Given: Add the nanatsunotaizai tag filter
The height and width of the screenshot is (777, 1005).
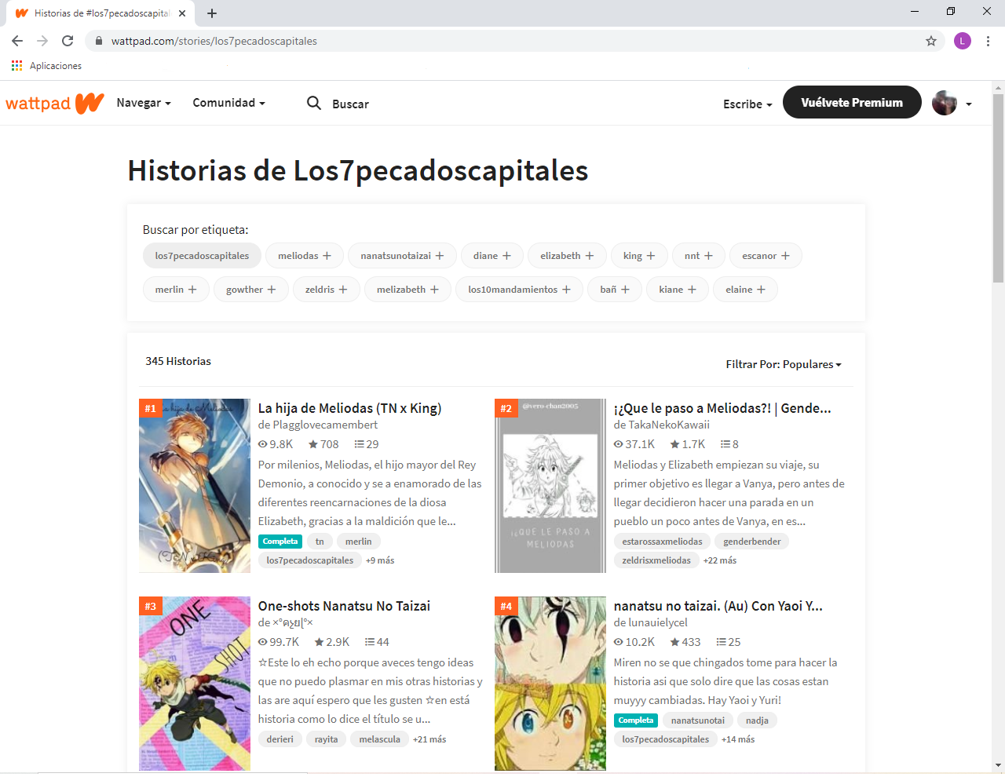Looking at the screenshot, I should (x=402, y=256).
